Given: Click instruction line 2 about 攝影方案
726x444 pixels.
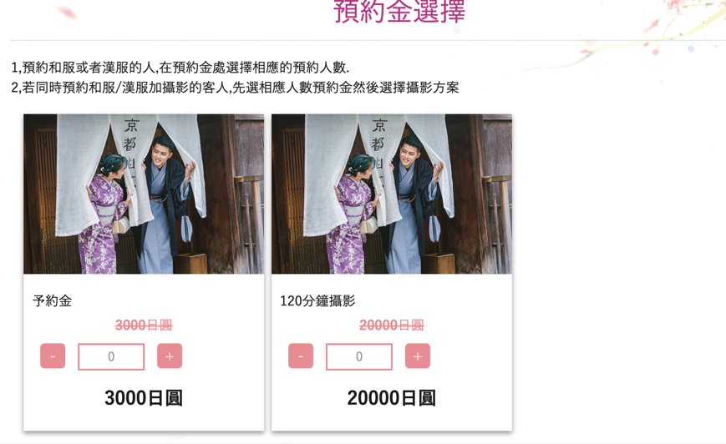Looking at the screenshot, I should tap(236, 88).
